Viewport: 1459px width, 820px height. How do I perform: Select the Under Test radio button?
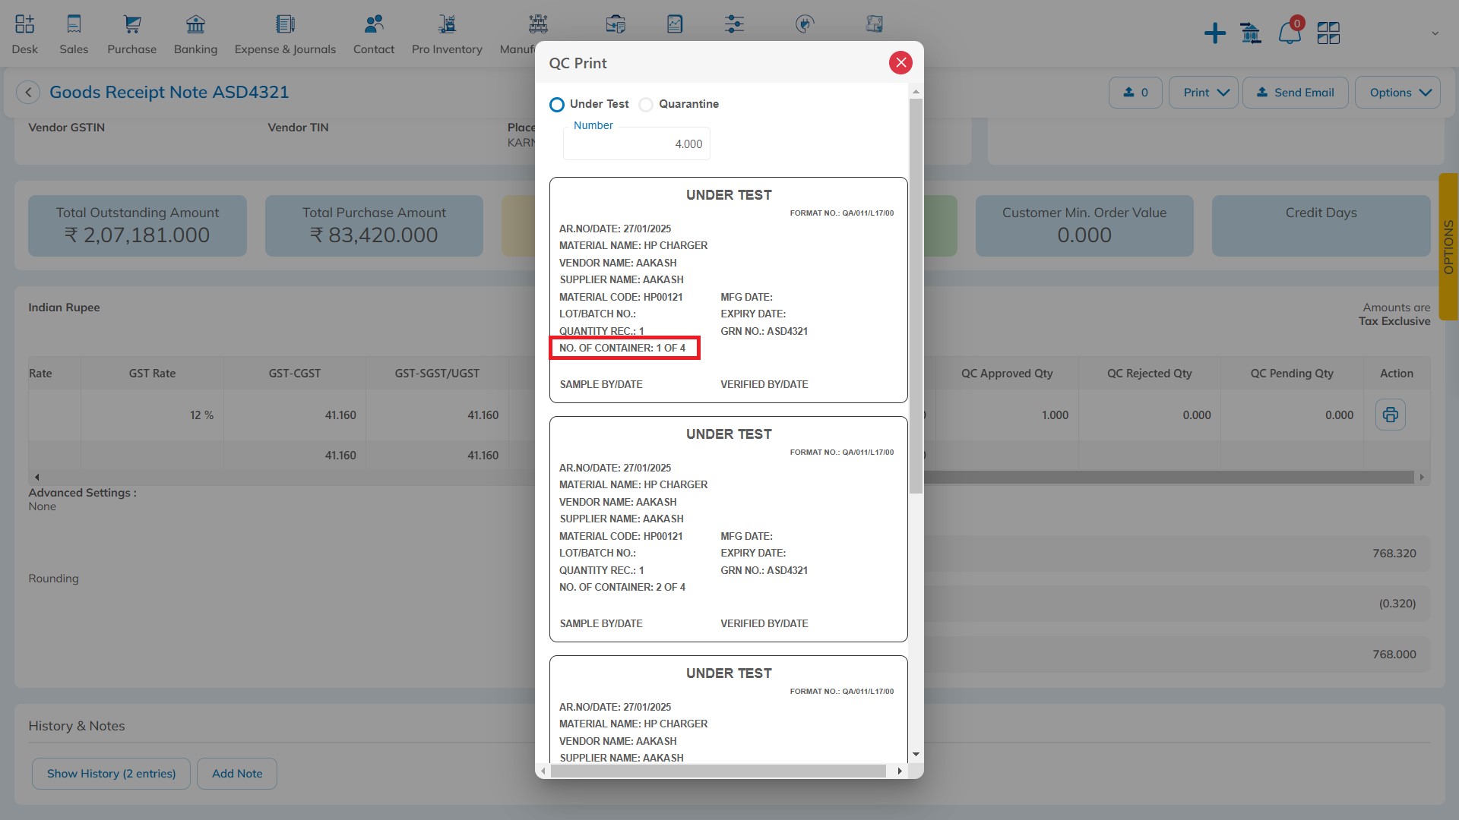pos(557,105)
